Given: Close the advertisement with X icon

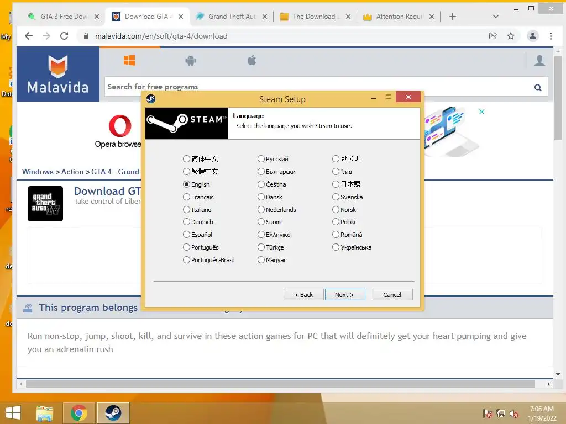Looking at the screenshot, I should coord(481,112).
